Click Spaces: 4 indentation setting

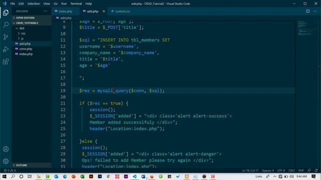click(267, 170)
